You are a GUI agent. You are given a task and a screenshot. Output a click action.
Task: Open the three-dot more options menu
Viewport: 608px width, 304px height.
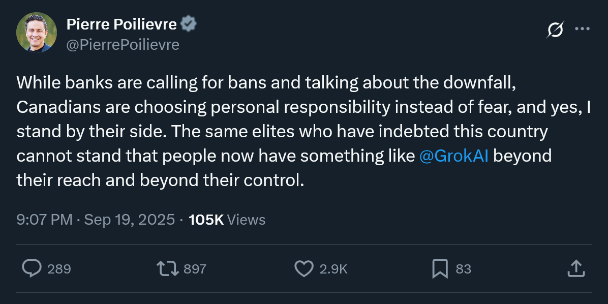pyautogui.click(x=582, y=29)
